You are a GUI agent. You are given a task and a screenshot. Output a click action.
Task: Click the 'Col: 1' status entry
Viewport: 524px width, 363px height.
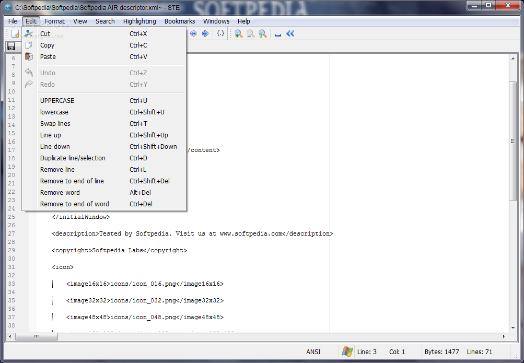(x=397, y=352)
